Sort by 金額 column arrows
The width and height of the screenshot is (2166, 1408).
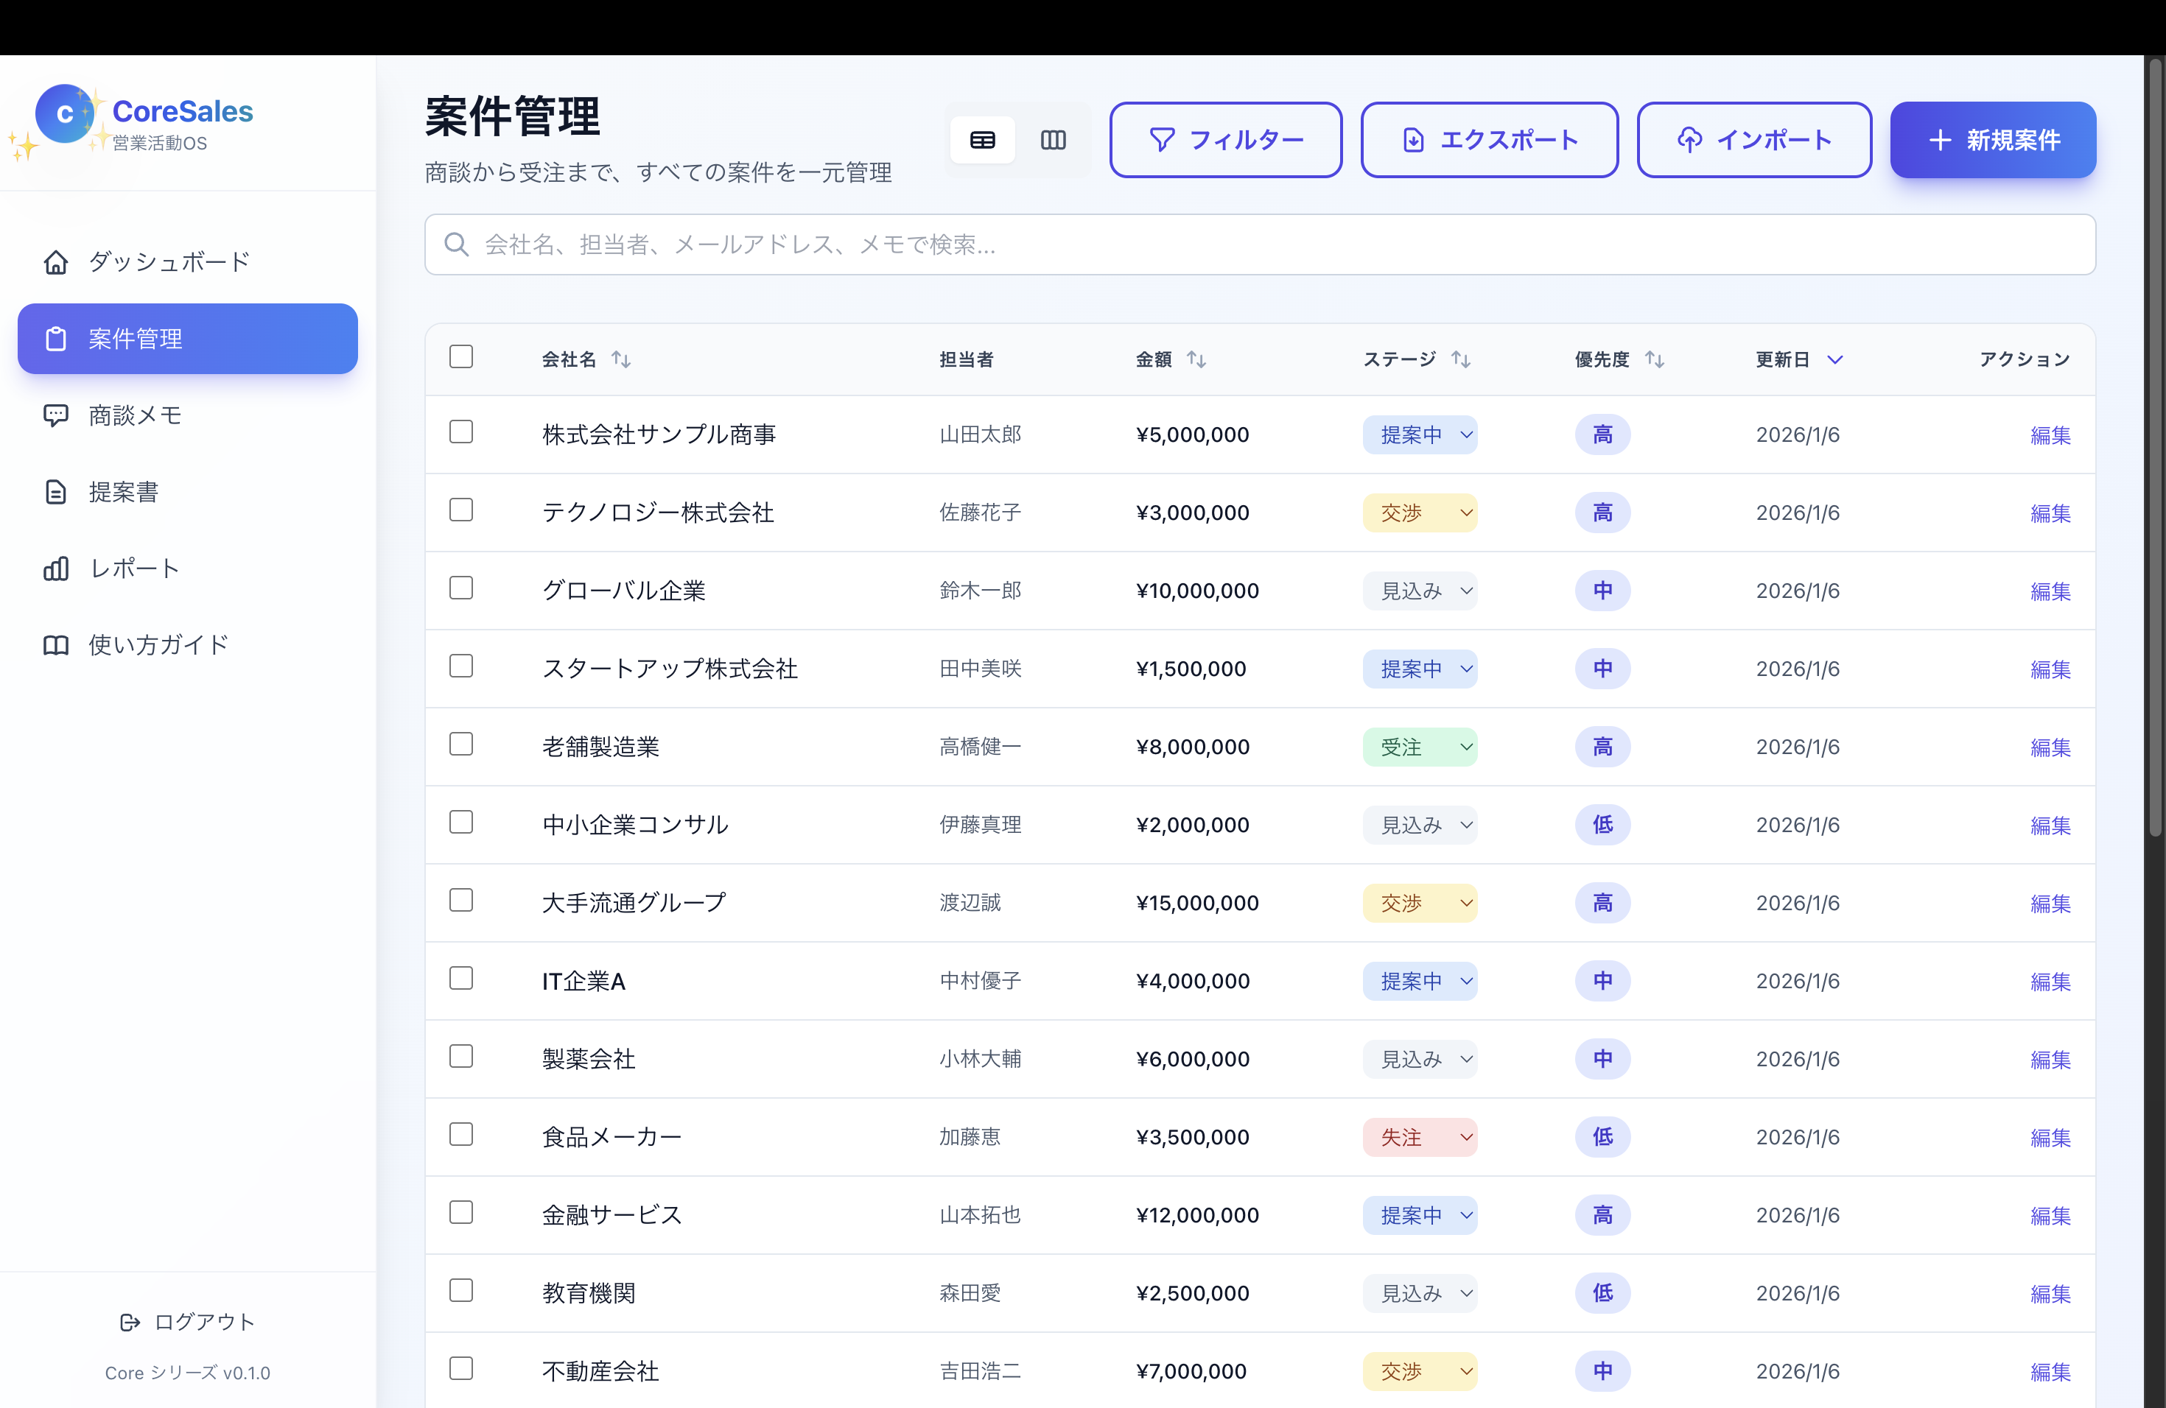pos(1196,359)
